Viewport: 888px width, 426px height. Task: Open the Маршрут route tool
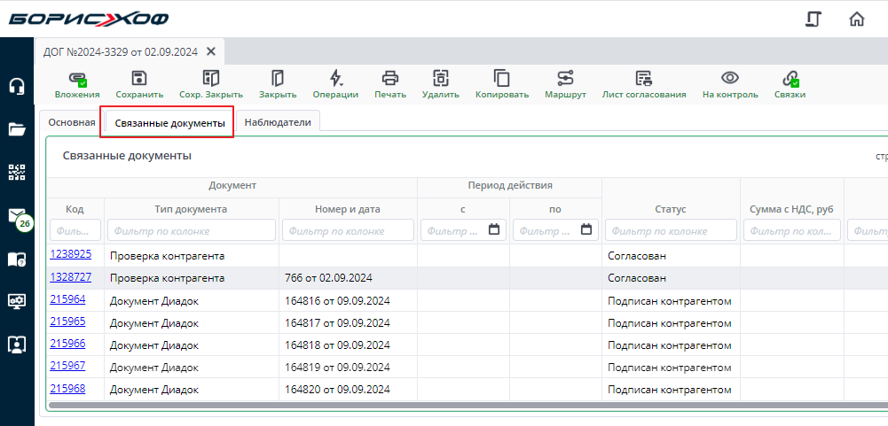click(565, 79)
